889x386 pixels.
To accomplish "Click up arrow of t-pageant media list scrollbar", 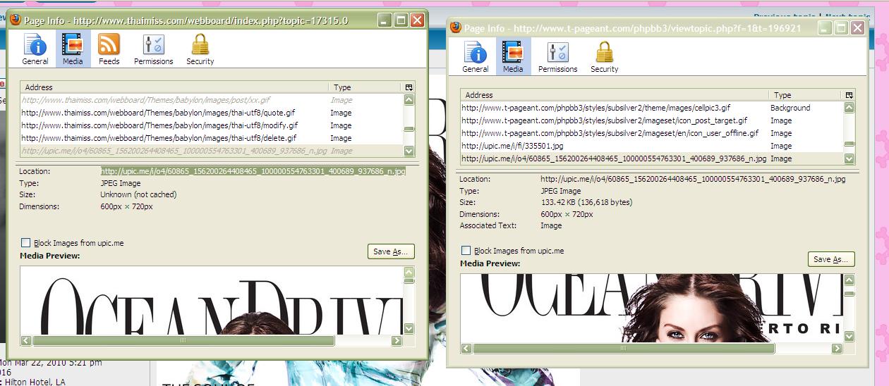I will click(849, 108).
